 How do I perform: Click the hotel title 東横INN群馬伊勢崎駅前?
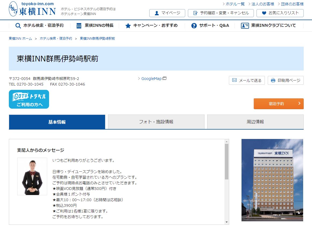pyautogui.click(x=58, y=59)
